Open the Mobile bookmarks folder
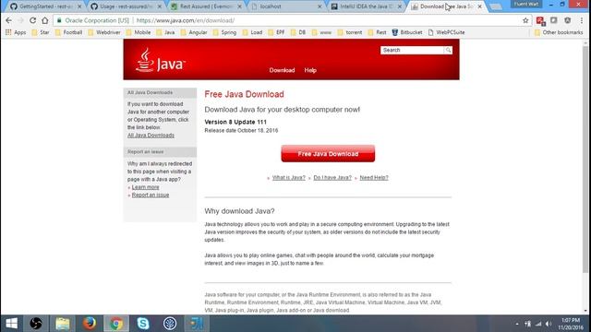This screenshot has width=591, height=332. [x=139, y=32]
